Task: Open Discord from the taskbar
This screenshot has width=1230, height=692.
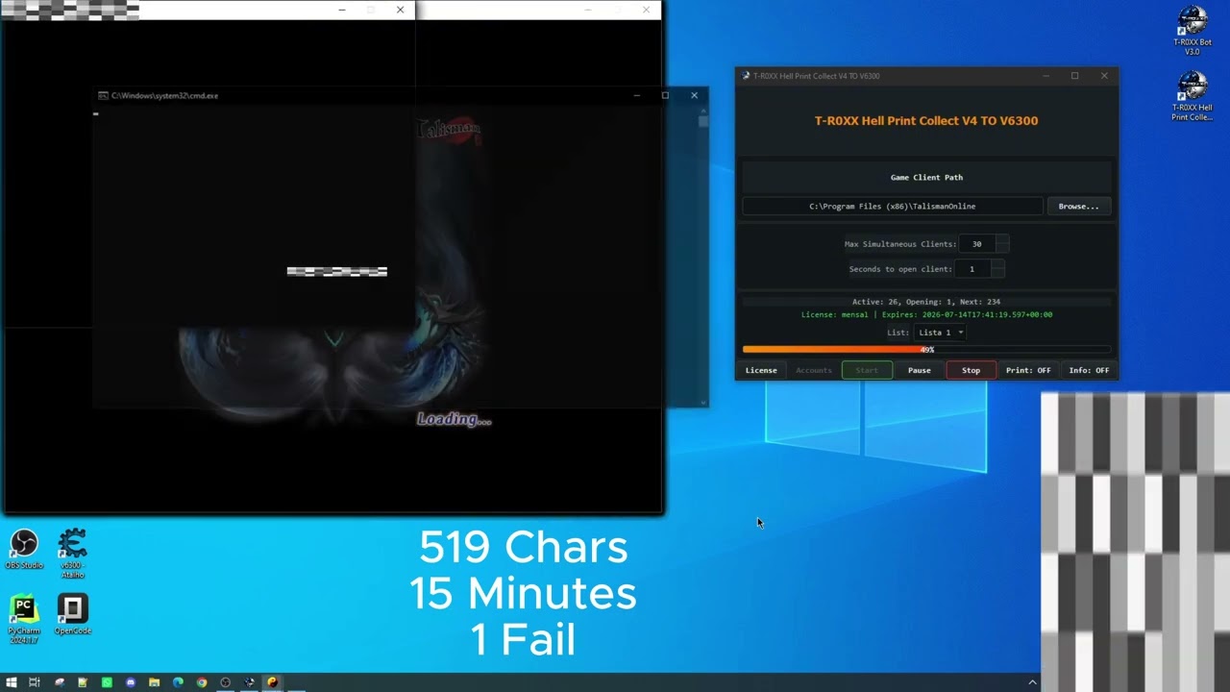Action: (x=131, y=682)
